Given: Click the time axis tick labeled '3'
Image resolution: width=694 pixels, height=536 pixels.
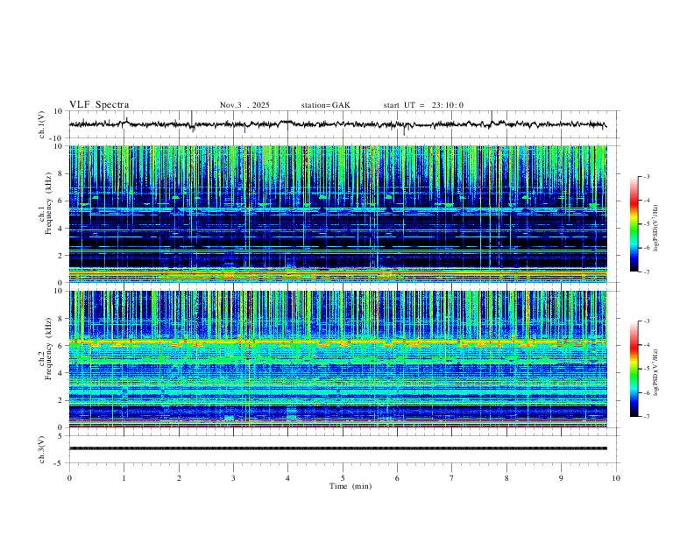Looking at the screenshot, I should point(233,478).
